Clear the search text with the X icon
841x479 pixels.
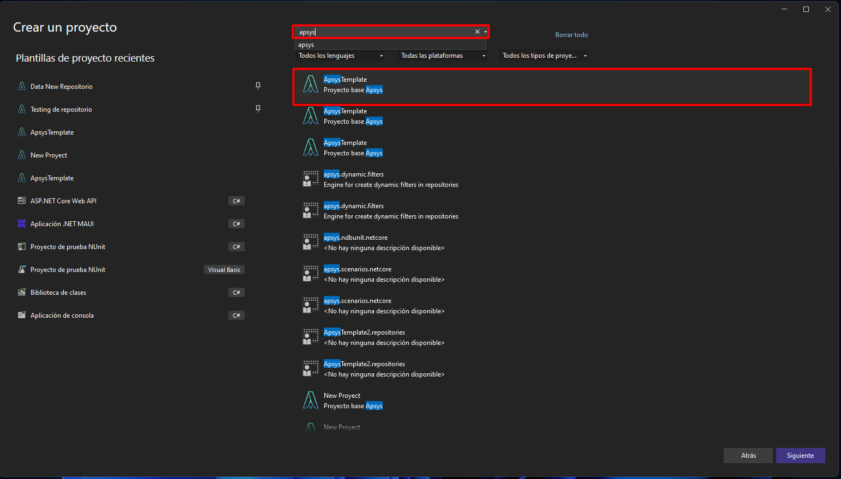tap(477, 32)
